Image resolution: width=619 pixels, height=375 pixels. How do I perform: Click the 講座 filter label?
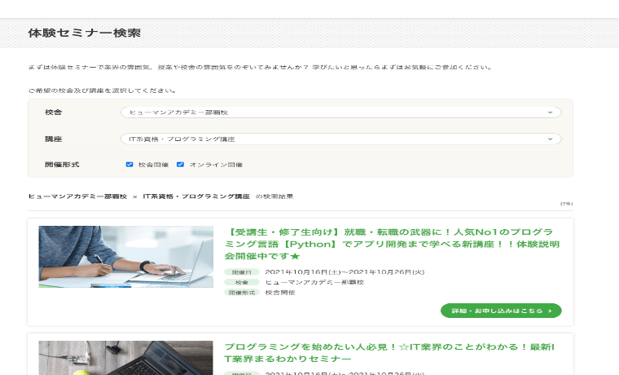[53, 139]
